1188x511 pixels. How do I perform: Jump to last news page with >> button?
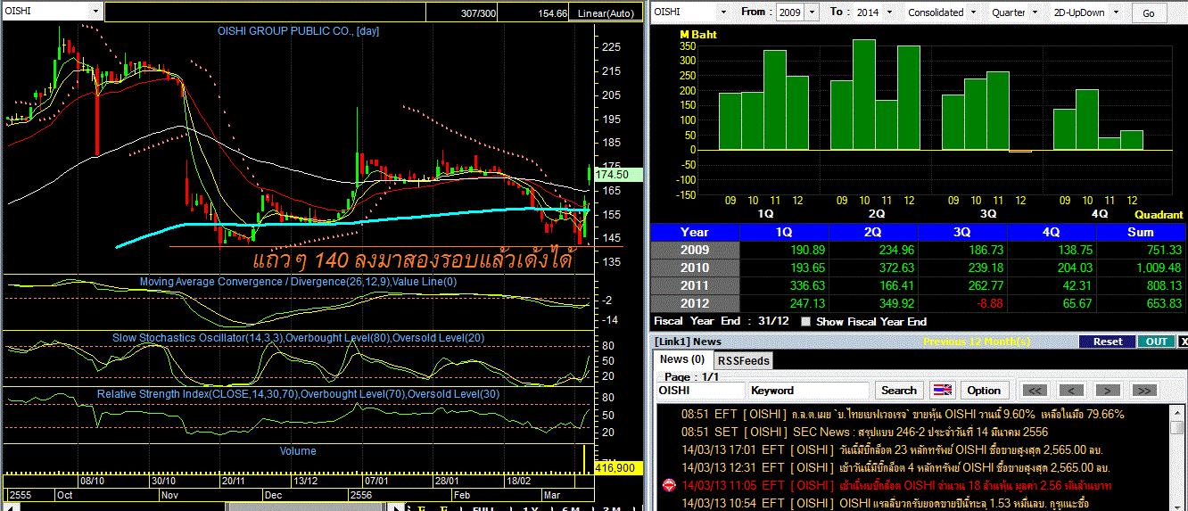[x=1144, y=390]
